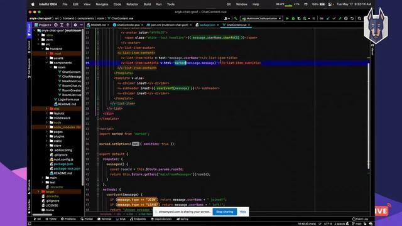The image size is (402, 226).
Task: Expand all icon in Project panel
Action: (62, 25)
